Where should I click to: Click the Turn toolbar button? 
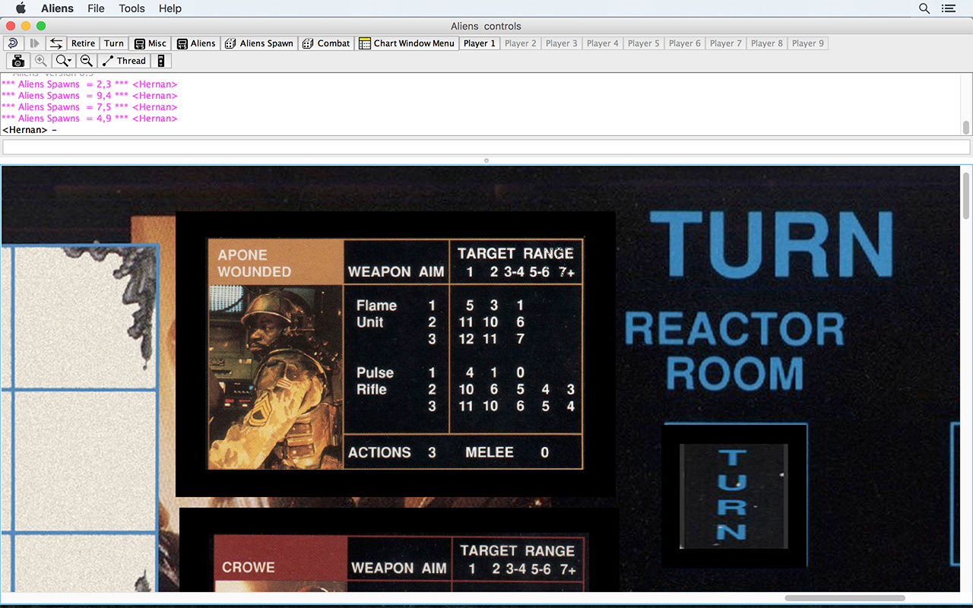point(114,43)
